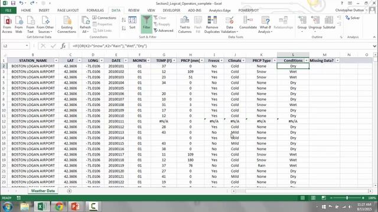
Task: Import data From Web
Action: 18,25
